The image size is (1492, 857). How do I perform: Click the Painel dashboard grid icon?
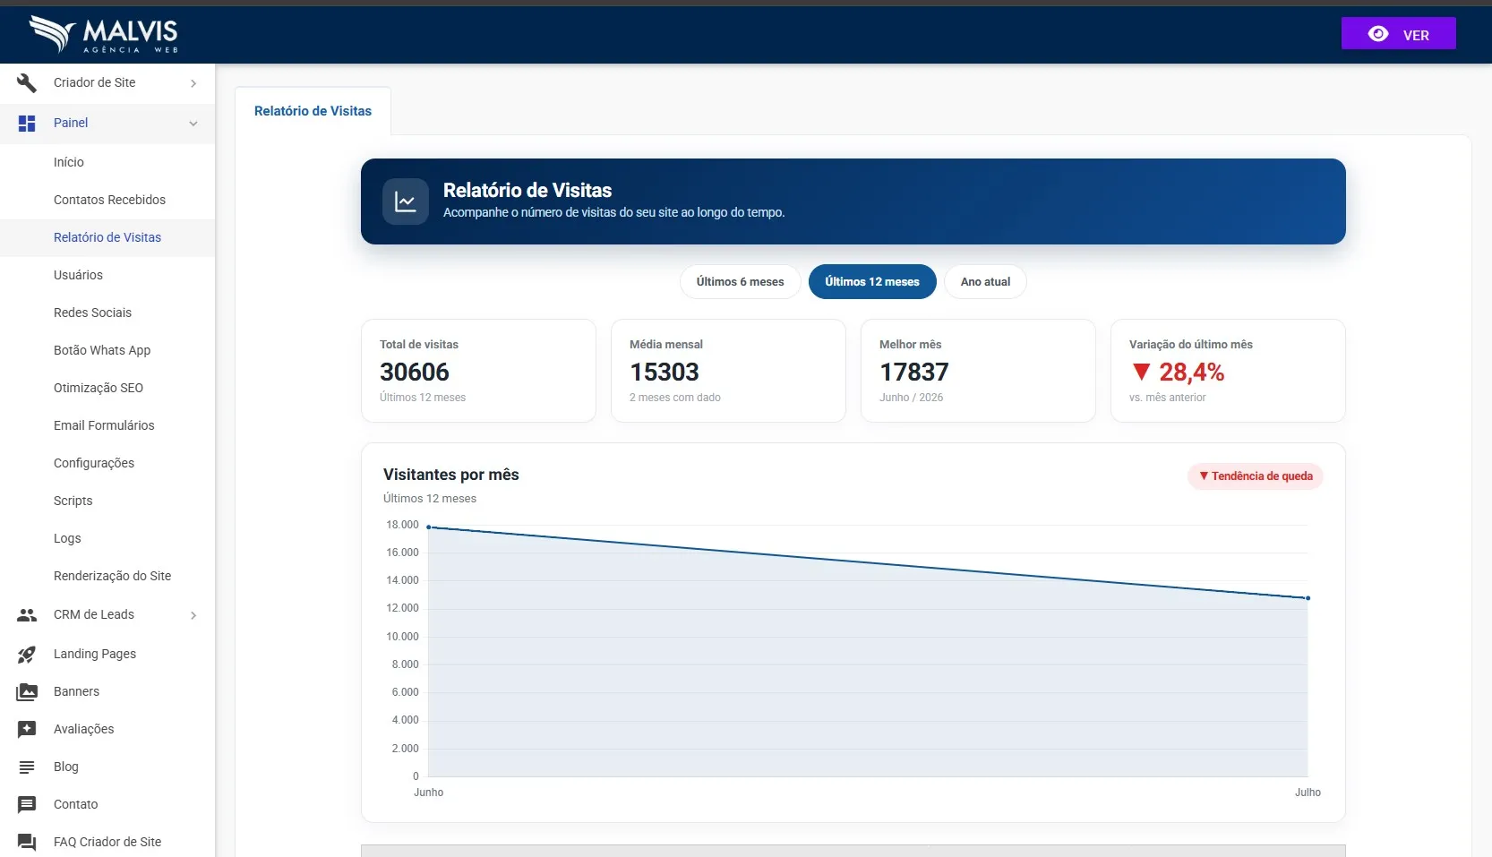(x=27, y=123)
